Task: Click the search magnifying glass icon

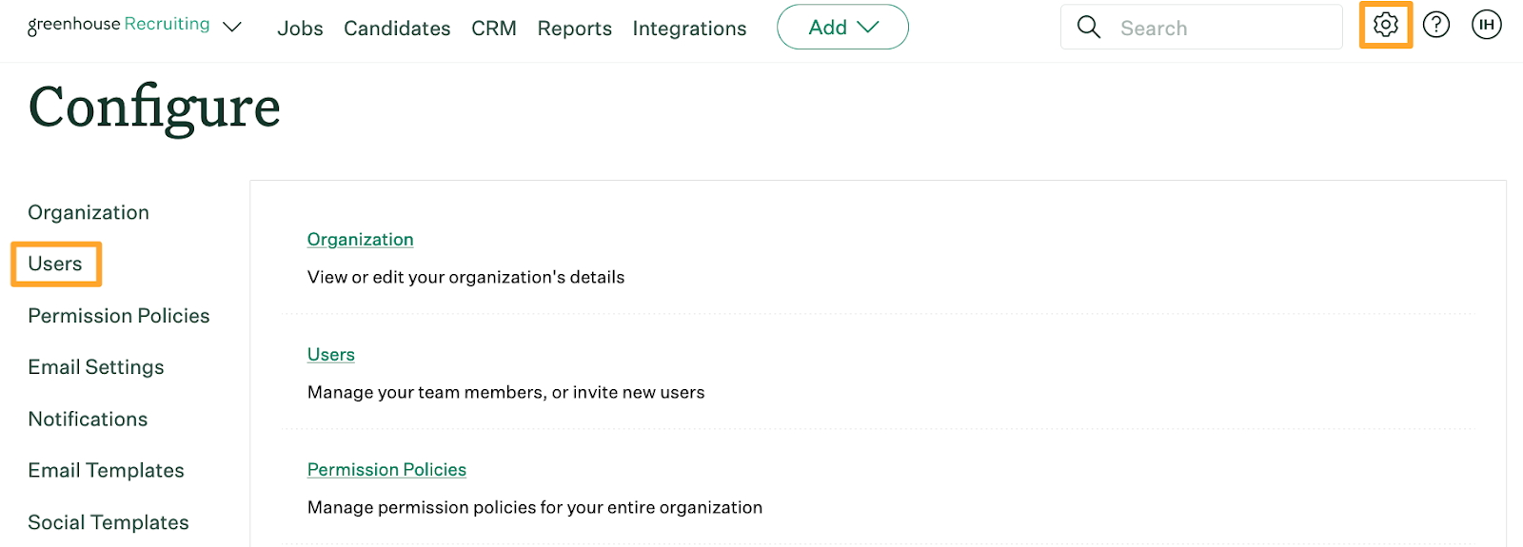Action: click(x=1088, y=28)
